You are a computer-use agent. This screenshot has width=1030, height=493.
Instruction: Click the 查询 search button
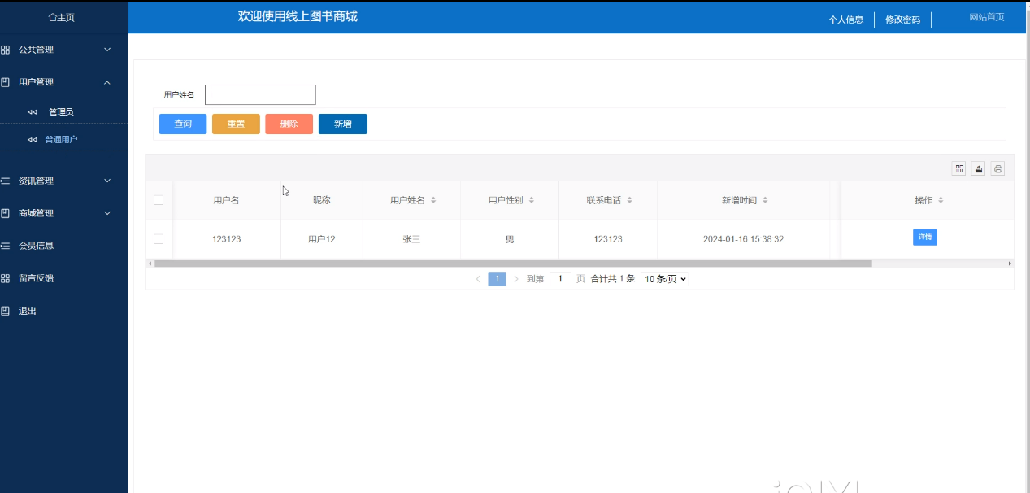(x=183, y=124)
